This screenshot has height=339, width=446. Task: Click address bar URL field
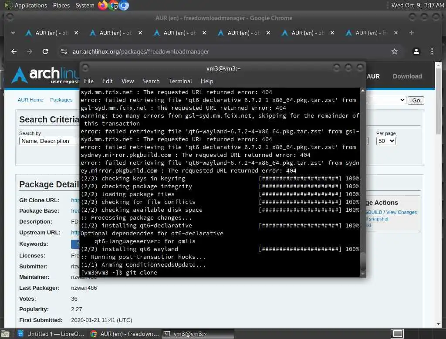click(x=227, y=51)
